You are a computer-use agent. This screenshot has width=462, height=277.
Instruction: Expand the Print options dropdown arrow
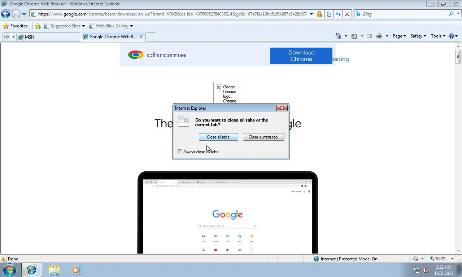tap(387, 36)
